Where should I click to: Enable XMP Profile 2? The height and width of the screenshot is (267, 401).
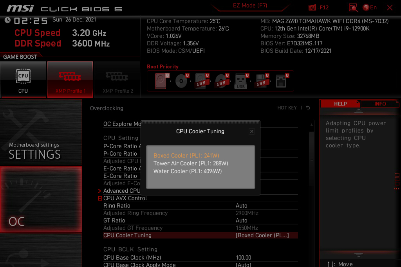click(117, 79)
